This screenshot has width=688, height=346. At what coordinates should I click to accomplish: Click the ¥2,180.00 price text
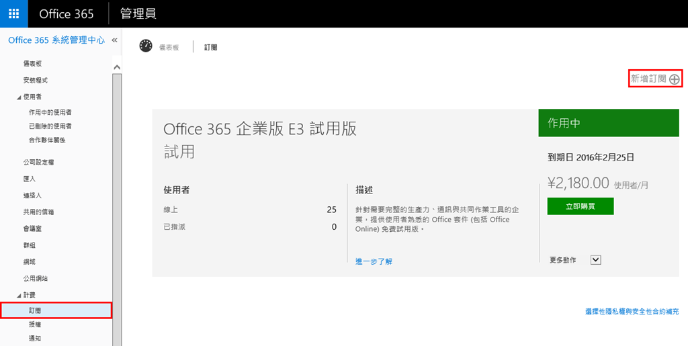(578, 183)
